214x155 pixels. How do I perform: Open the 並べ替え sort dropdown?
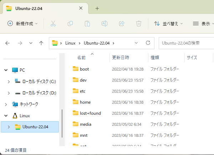pyautogui.click(x=168, y=24)
